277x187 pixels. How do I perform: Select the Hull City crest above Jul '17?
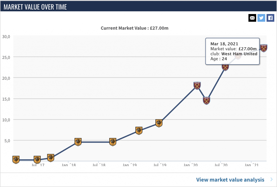(37, 160)
